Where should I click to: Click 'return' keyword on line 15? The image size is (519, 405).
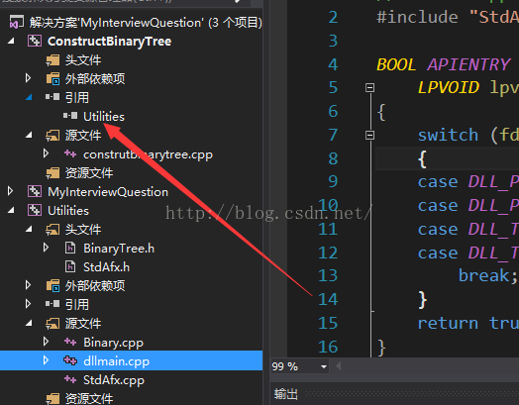pyautogui.click(x=448, y=323)
